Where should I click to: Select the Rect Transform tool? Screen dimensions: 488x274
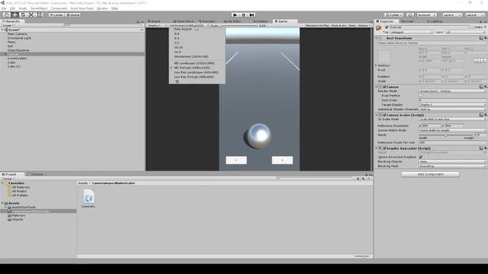click(40, 15)
